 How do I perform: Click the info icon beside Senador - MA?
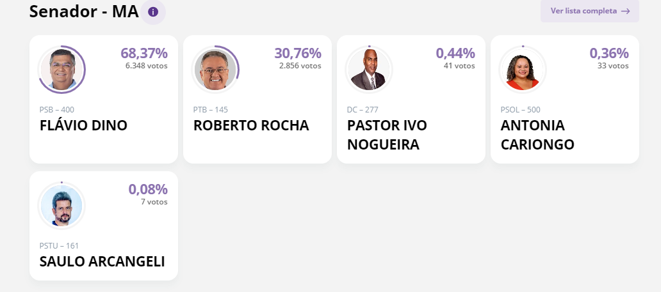[152, 12]
